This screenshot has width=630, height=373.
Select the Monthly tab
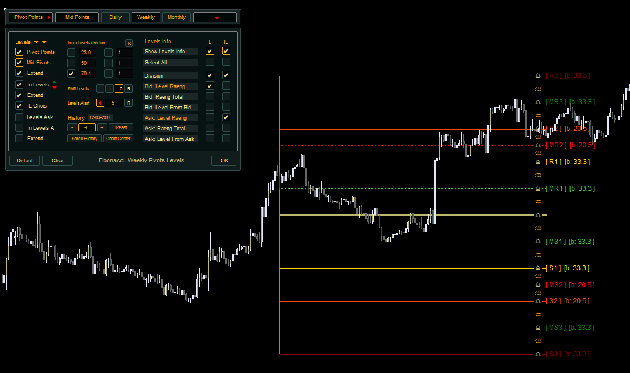point(177,17)
